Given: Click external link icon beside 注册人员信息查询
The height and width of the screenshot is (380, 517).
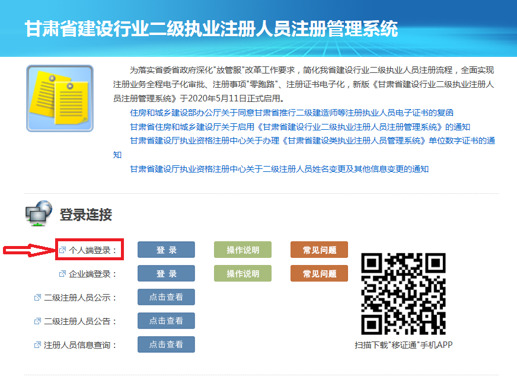Looking at the screenshot, I should 37,345.
